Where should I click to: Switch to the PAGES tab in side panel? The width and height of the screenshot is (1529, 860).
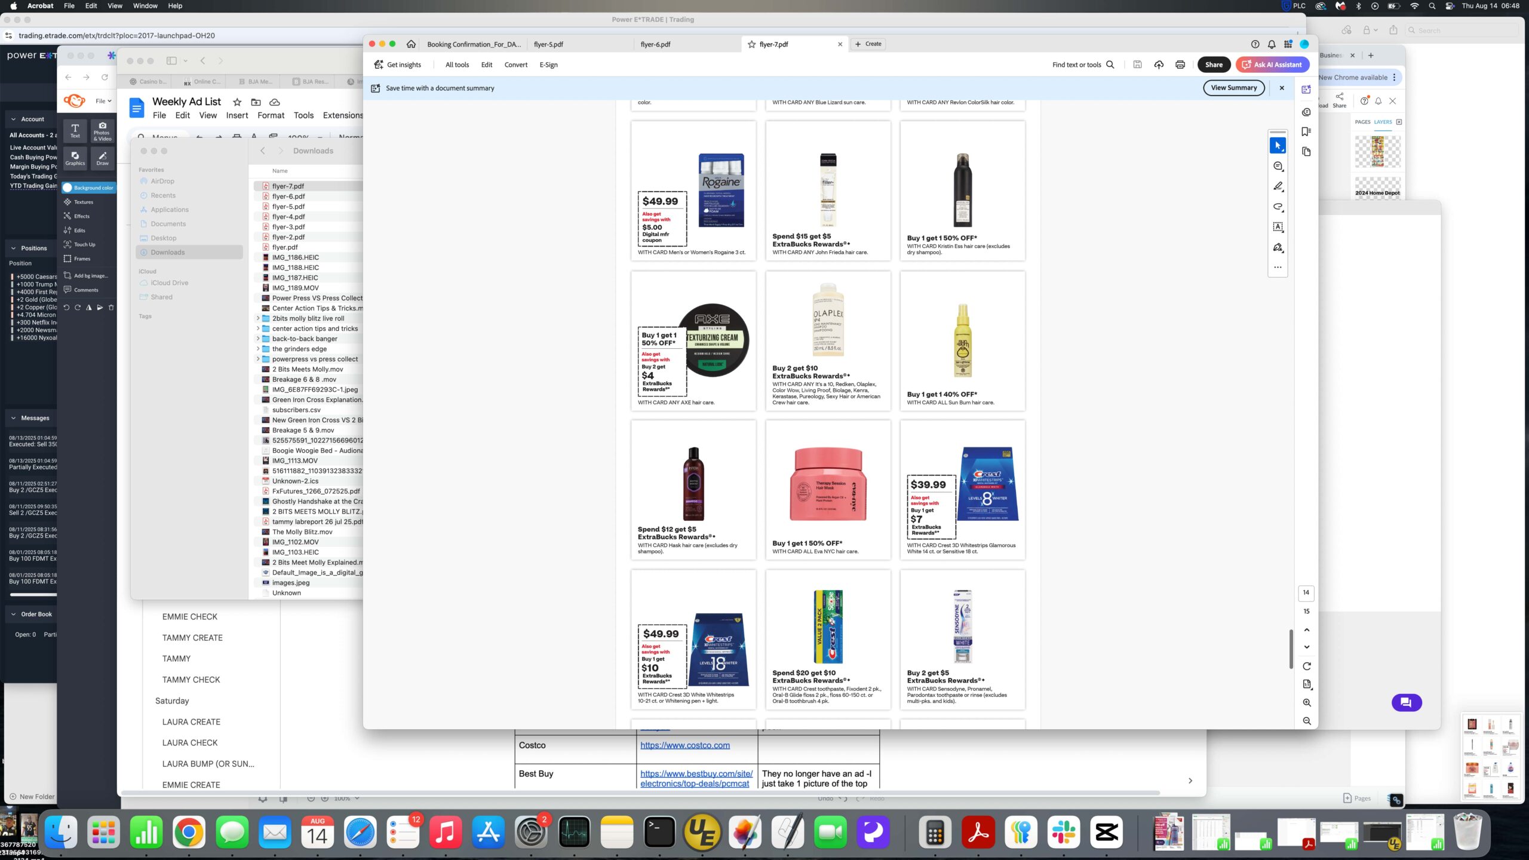pyautogui.click(x=1362, y=122)
